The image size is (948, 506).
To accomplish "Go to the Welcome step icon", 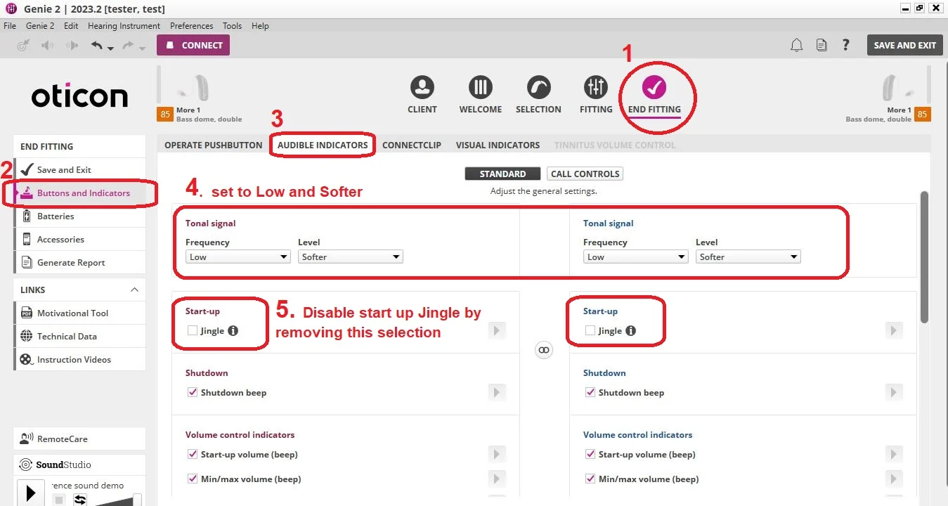I will tap(481, 88).
